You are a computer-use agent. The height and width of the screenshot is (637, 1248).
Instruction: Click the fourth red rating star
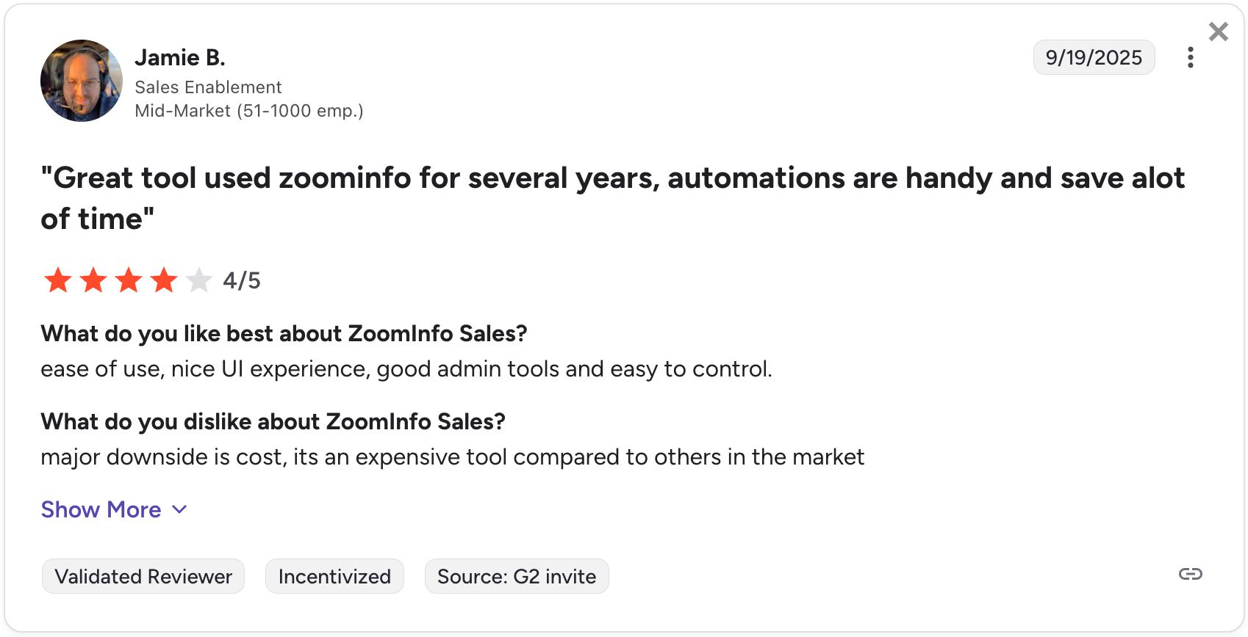tap(164, 280)
